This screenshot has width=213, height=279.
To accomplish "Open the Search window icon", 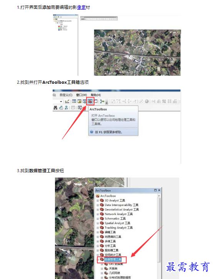I will [x=85, y=101].
